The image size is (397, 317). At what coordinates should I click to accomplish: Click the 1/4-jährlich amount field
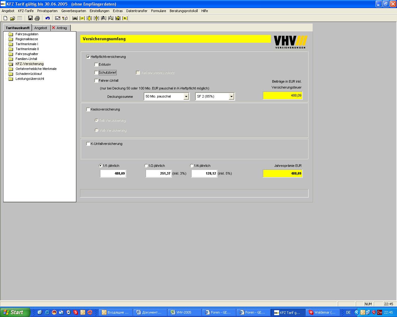(204, 174)
